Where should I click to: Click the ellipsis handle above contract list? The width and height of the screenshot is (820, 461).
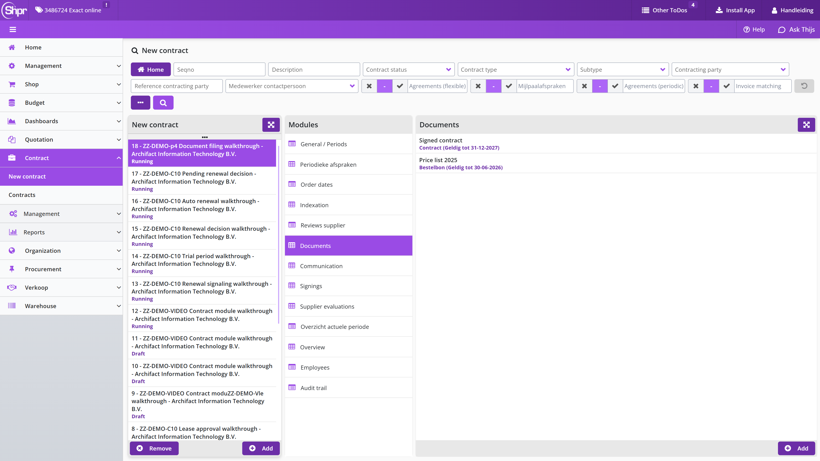click(x=205, y=137)
